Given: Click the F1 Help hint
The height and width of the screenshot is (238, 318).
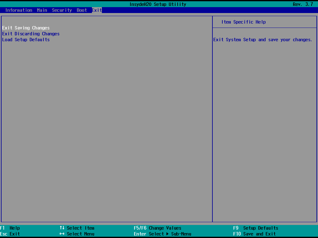Looking at the screenshot, I should tap(10, 228).
